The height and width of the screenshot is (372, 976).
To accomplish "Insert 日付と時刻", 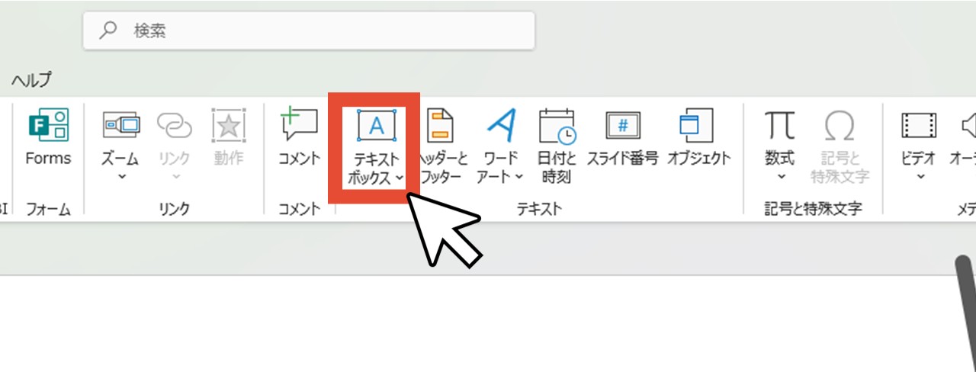I will (x=557, y=145).
